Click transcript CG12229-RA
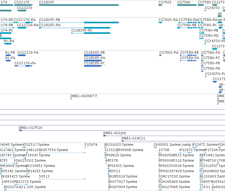Viewport: 225px width, 191px height. click(x=22, y=28)
